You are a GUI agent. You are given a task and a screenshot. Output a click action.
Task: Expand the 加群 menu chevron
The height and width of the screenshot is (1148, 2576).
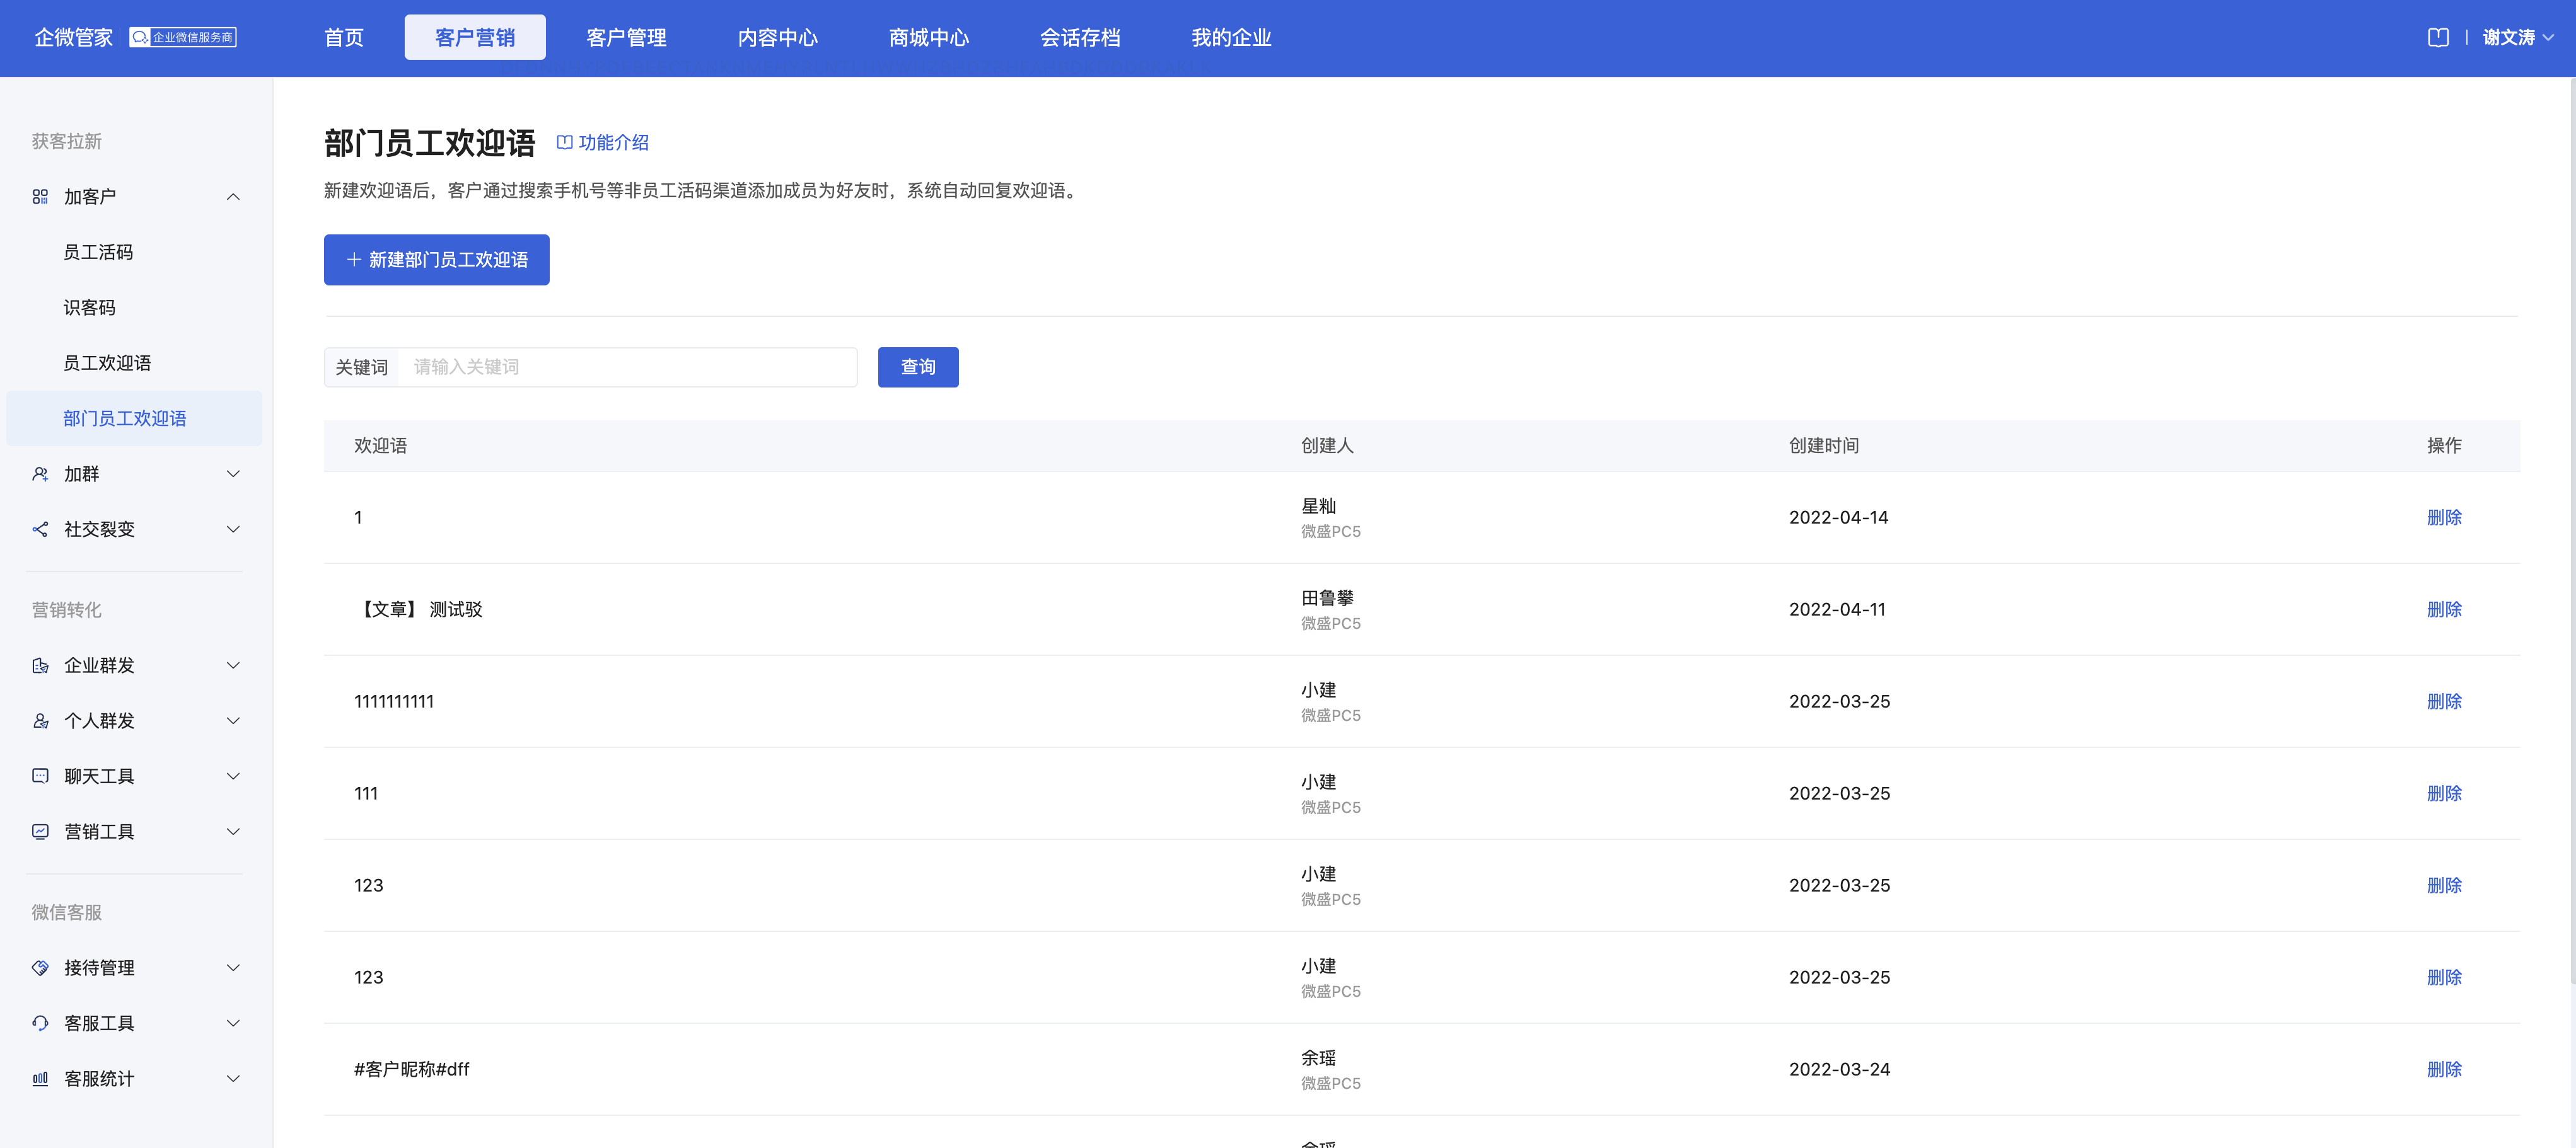pyautogui.click(x=233, y=474)
